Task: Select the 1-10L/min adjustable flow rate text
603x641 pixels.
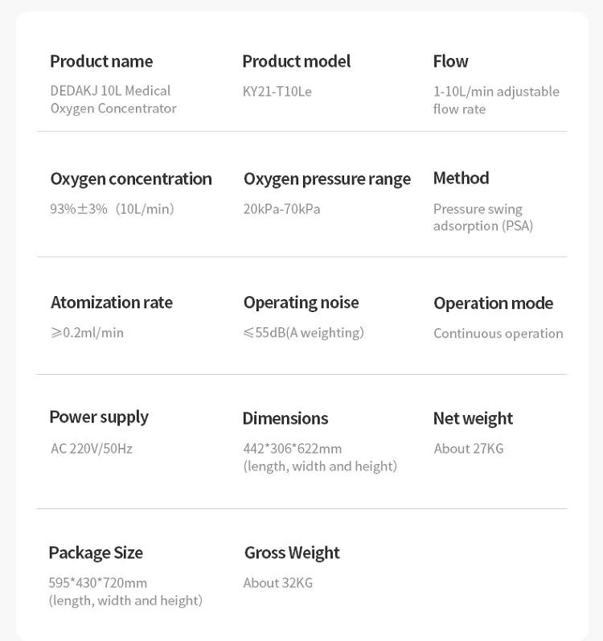Action: pyautogui.click(x=496, y=101)
